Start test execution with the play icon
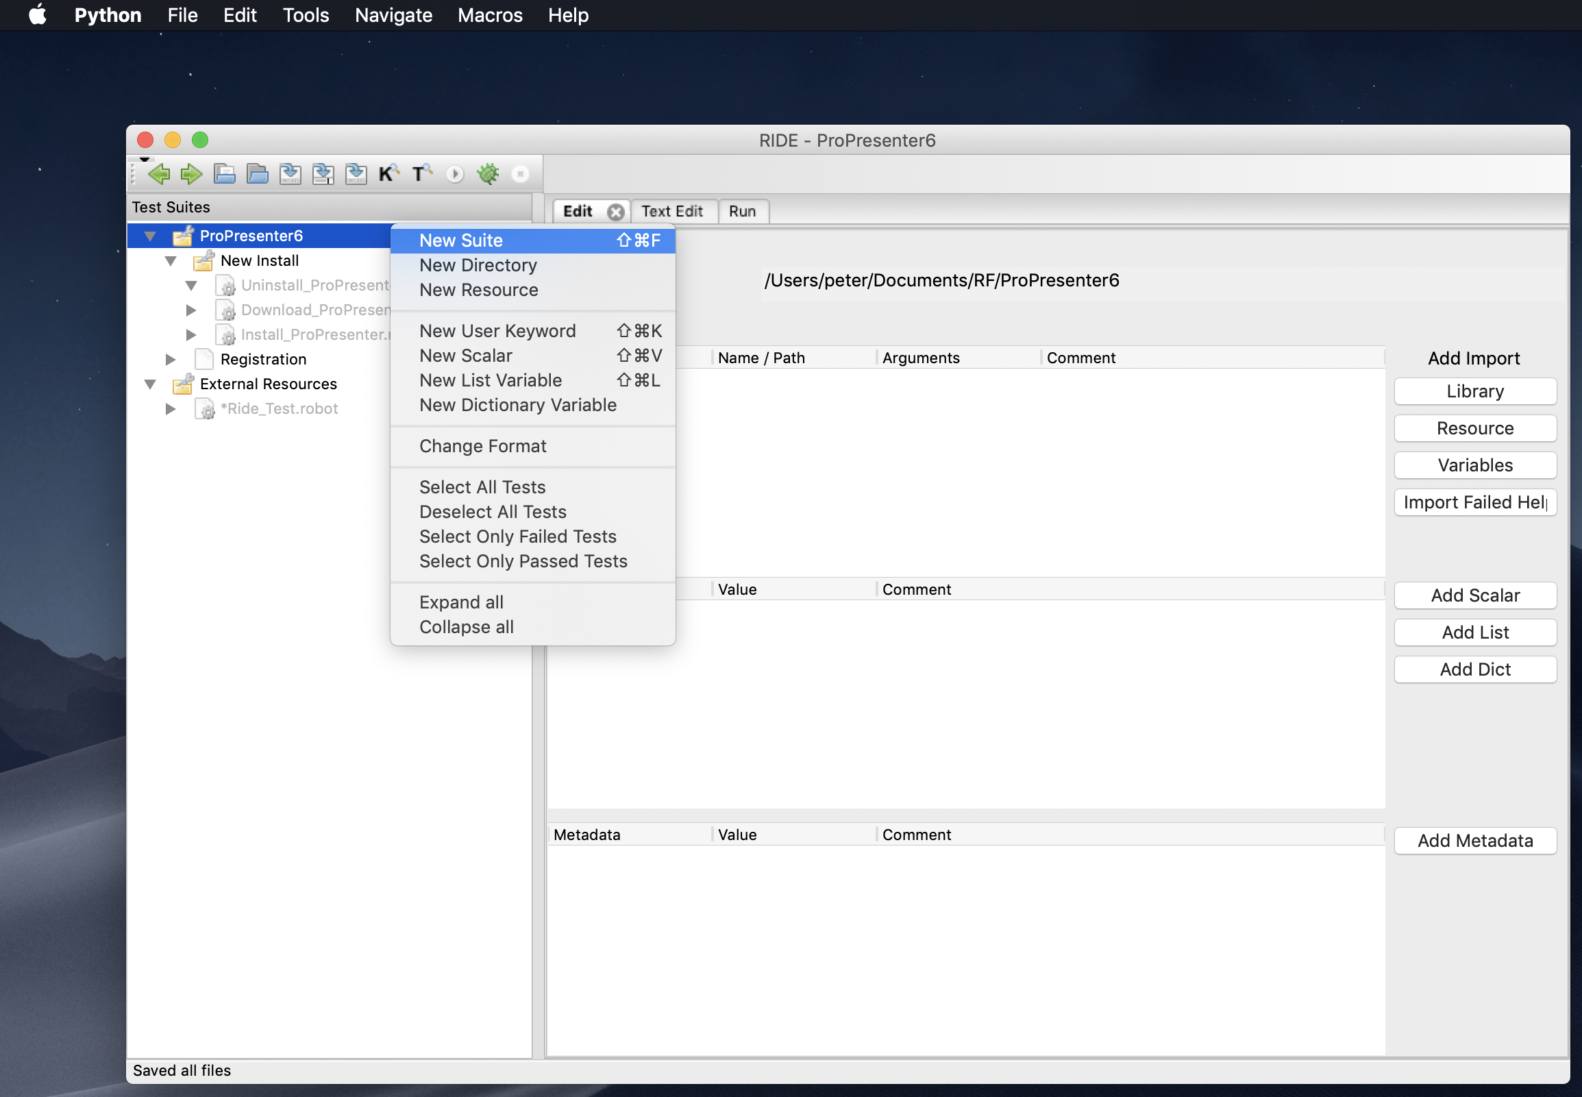The image size is (1582, 1097). point(454,174)
